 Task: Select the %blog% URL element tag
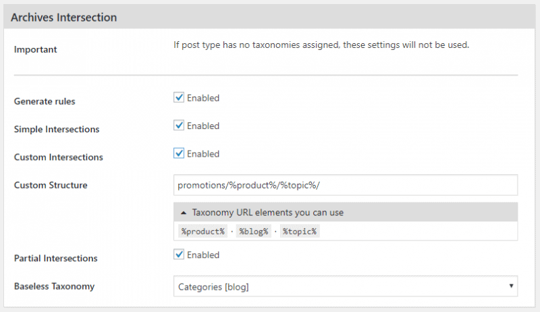click(x=254, y=232)
